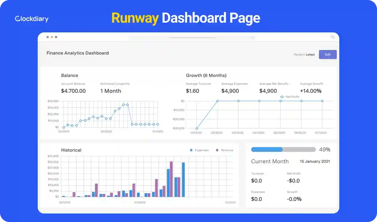This screenshot has width=377, height=222.
Task: Toggle the Revenue legend marker
Action: click(x=217, y=150)
